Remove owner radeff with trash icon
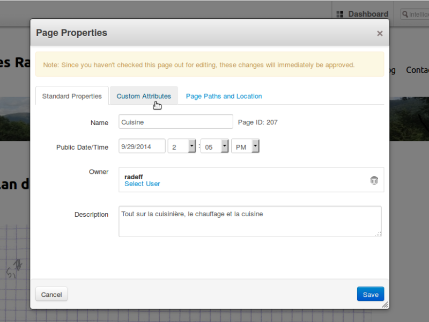 click(x=374, y=180)
